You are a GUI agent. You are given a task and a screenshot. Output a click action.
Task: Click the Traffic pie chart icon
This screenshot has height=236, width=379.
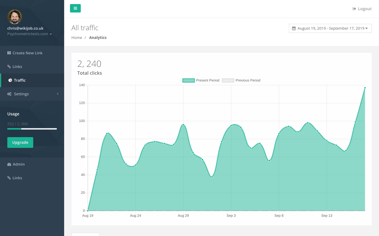[10, 80]
